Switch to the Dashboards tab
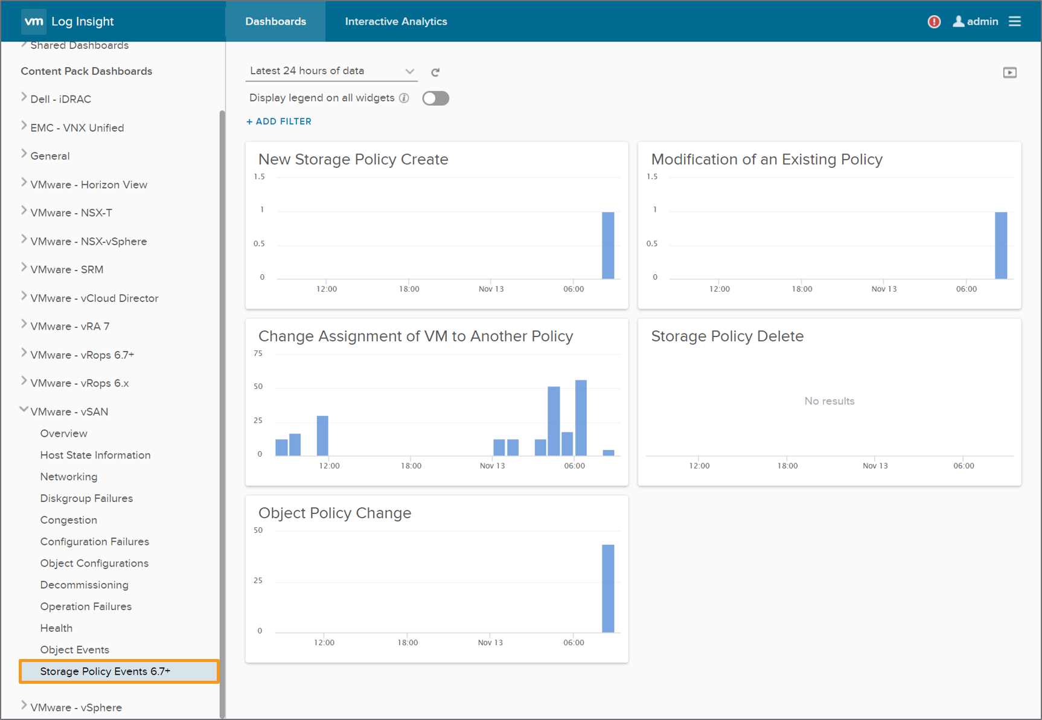The width and height of the screenshot is (1042, 720). [275, 21]
